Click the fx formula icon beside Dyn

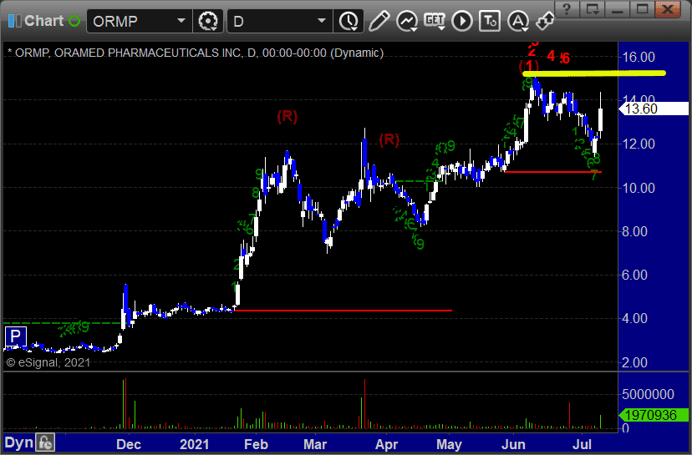pos(45,442)
